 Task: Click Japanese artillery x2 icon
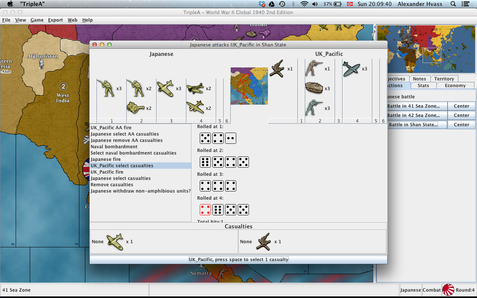[x=136, y=108]
